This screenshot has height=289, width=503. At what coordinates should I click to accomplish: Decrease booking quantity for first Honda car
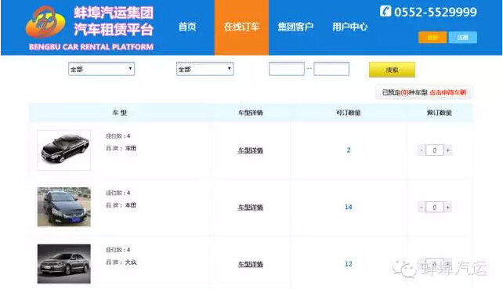422,150
